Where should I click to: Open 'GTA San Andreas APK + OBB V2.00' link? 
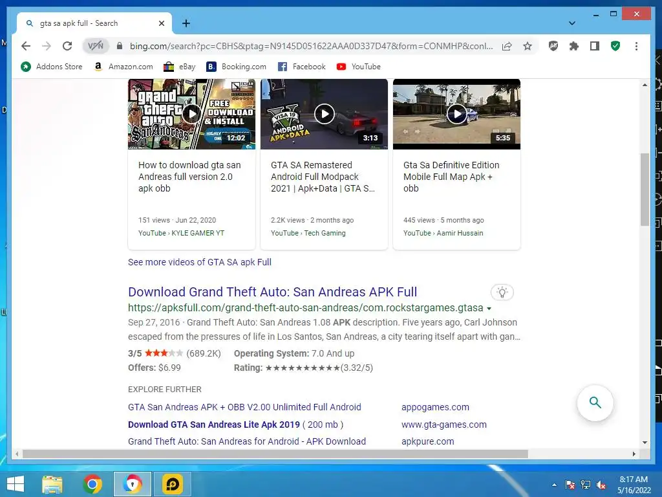click(x=244, y=407)
